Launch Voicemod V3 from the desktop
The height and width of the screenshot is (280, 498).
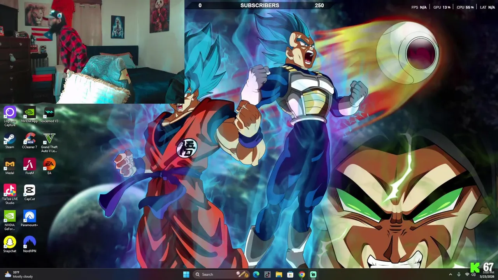pos(49,115)
